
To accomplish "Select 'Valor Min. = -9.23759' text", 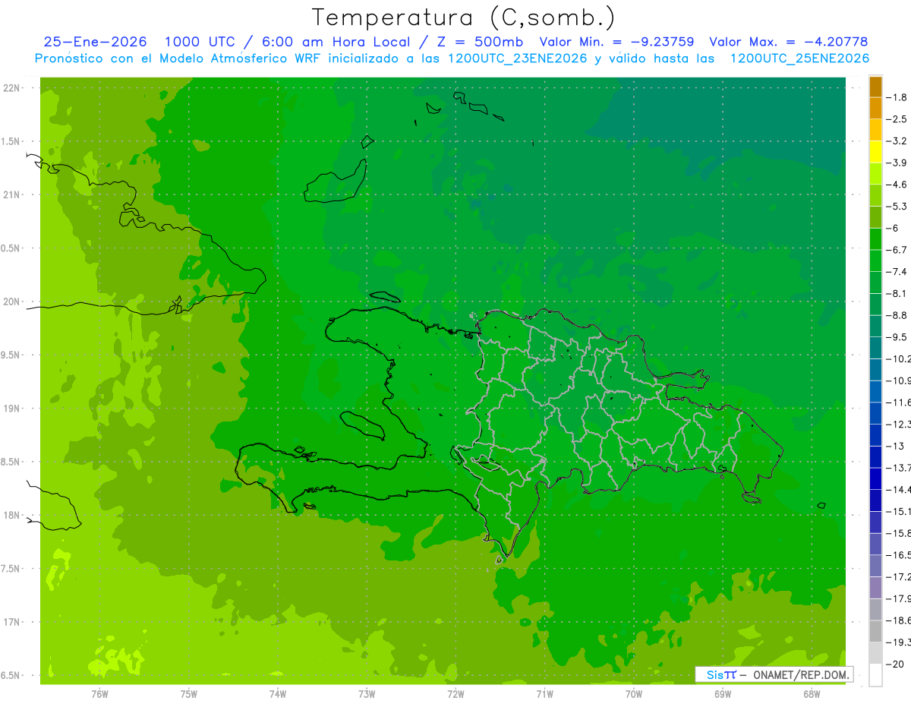I will tap(616, 42).
